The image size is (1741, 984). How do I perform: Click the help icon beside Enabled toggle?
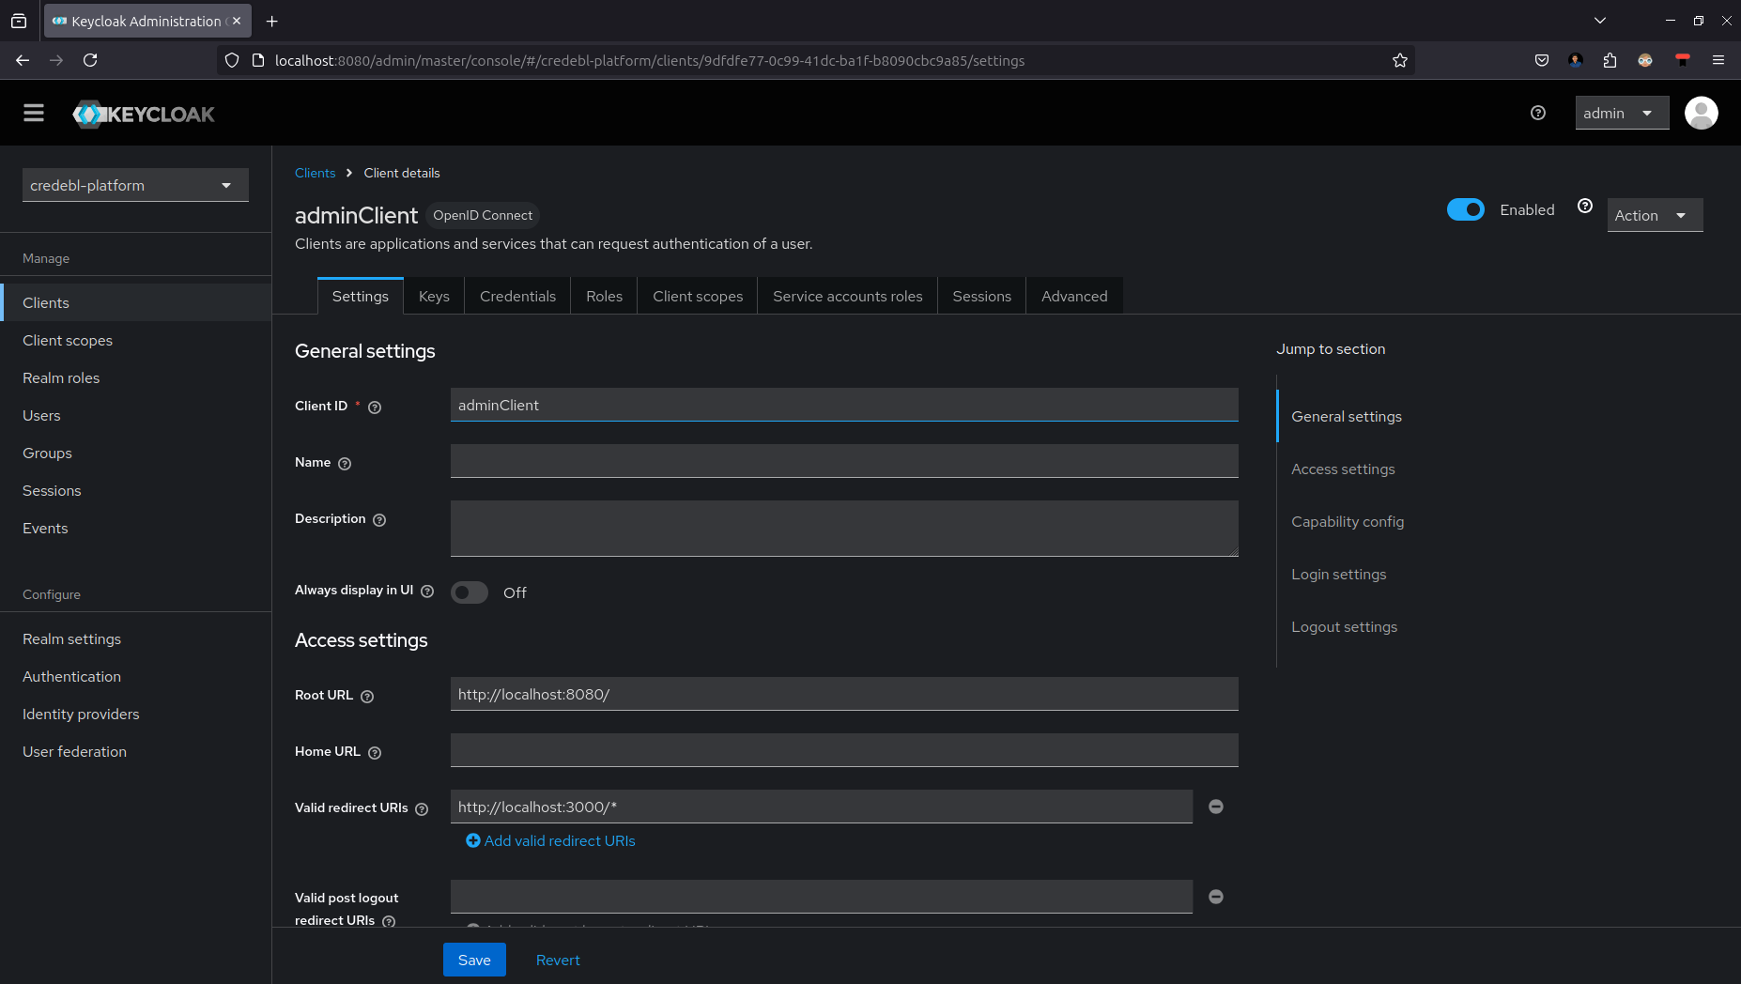(1584, 207)
